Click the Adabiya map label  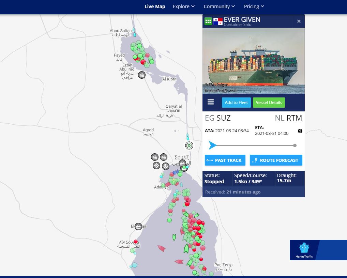pos(161,187)
